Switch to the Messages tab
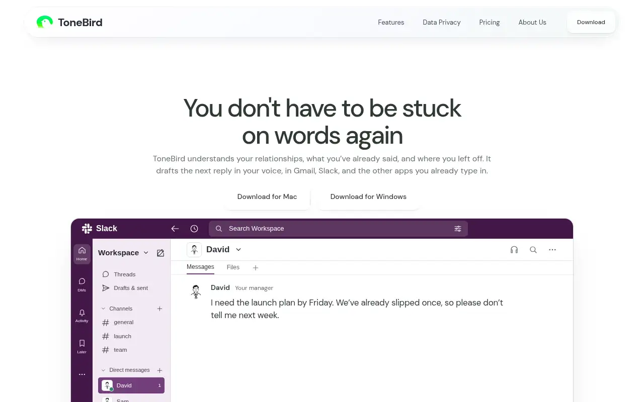The height and width of the screenshot is (402, 644). pyautogui.click(x=200, y=267)
